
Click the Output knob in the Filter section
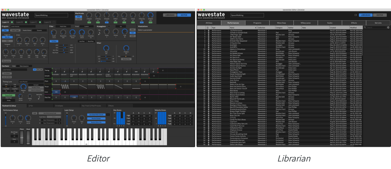[81, 32]
